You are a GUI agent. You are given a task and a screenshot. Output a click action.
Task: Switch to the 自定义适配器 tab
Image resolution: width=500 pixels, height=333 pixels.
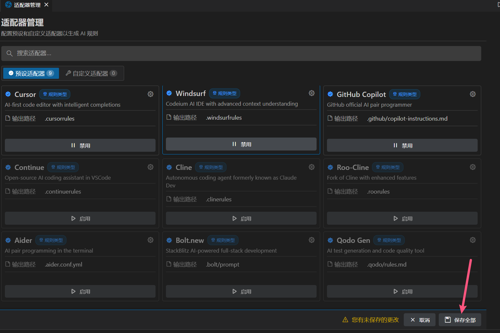tap(91, 73)
